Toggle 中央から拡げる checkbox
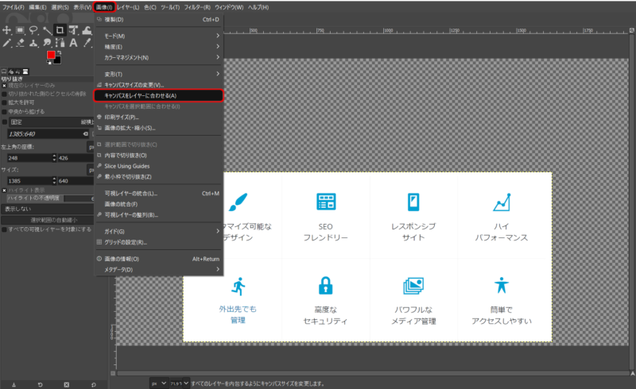The width and height of the screenshot is (636, 389). (4, 111)
